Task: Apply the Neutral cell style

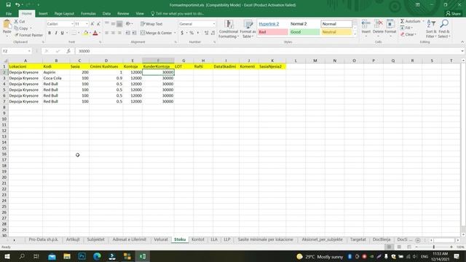Action: pos(336,32)
